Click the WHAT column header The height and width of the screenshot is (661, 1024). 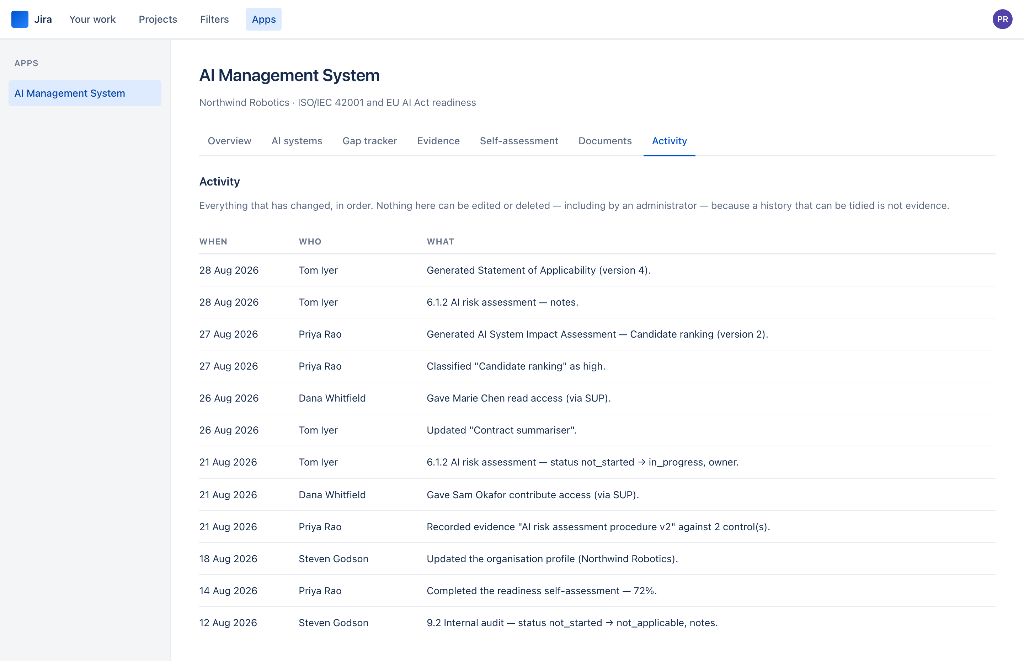click(441, 242)
